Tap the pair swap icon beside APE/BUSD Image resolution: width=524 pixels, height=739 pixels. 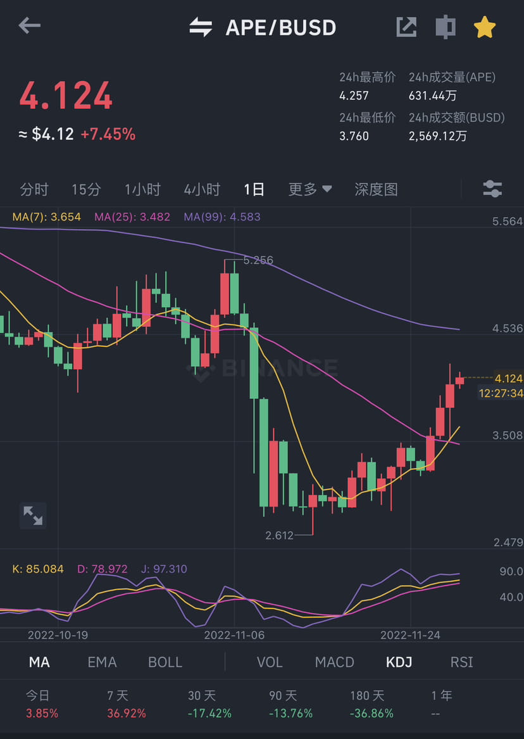199,27
